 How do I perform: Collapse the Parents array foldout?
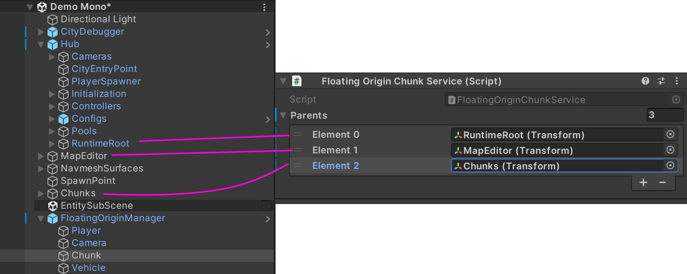283,116
